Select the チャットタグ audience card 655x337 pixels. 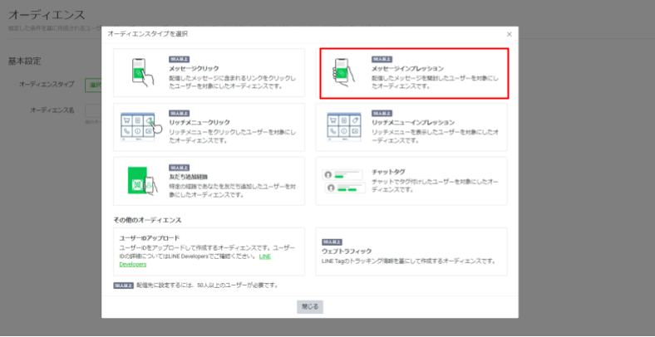click(411, 181)
